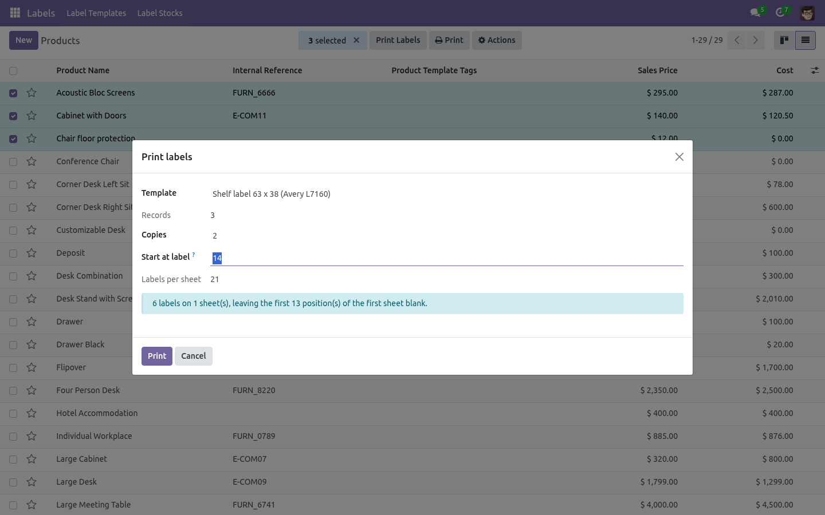Click the Start at label input field
This screenshot has width=825, height=515.
click(447, 258)
